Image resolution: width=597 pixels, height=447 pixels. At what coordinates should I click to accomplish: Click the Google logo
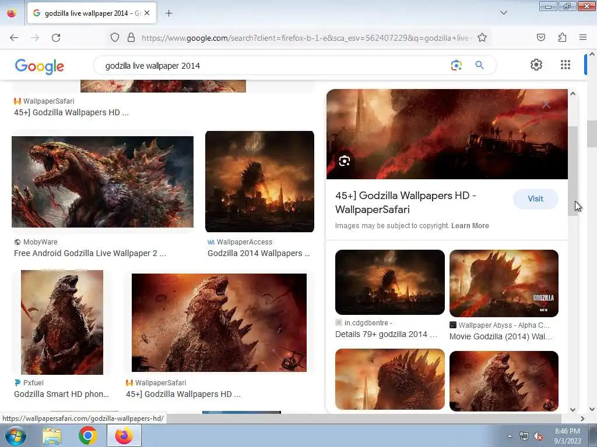click(x=40, y=66)
